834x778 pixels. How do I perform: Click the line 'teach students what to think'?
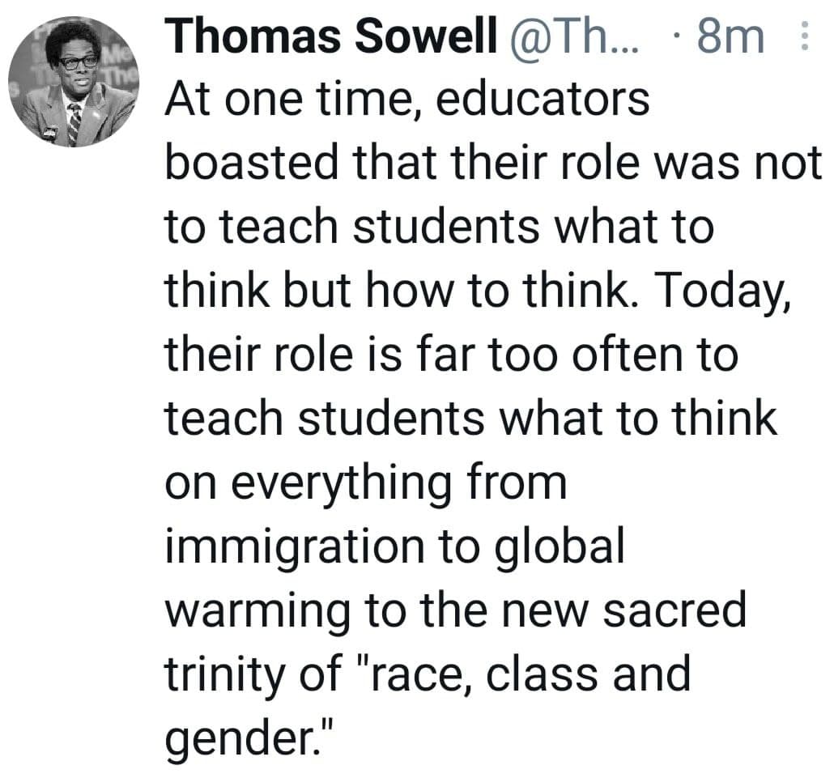coord(470,418)
